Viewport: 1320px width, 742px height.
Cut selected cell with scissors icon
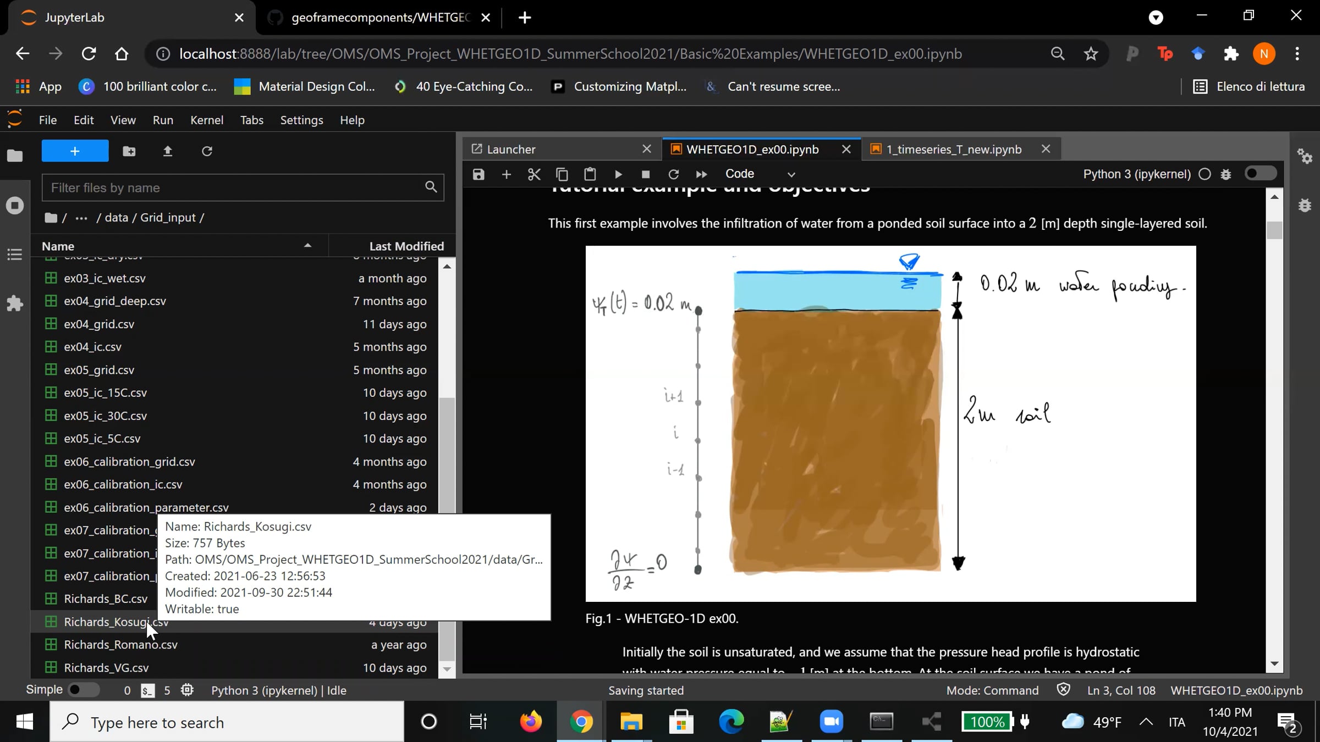(x=534, y=174)
